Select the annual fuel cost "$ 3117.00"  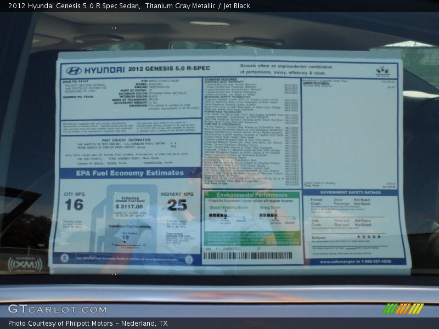click(129, 207)
